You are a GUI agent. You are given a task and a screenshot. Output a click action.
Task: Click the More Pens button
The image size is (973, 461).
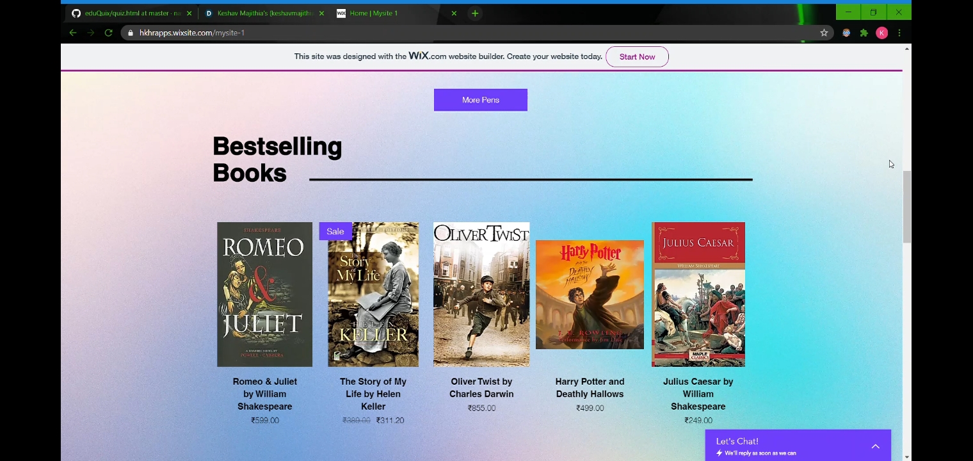481,100
